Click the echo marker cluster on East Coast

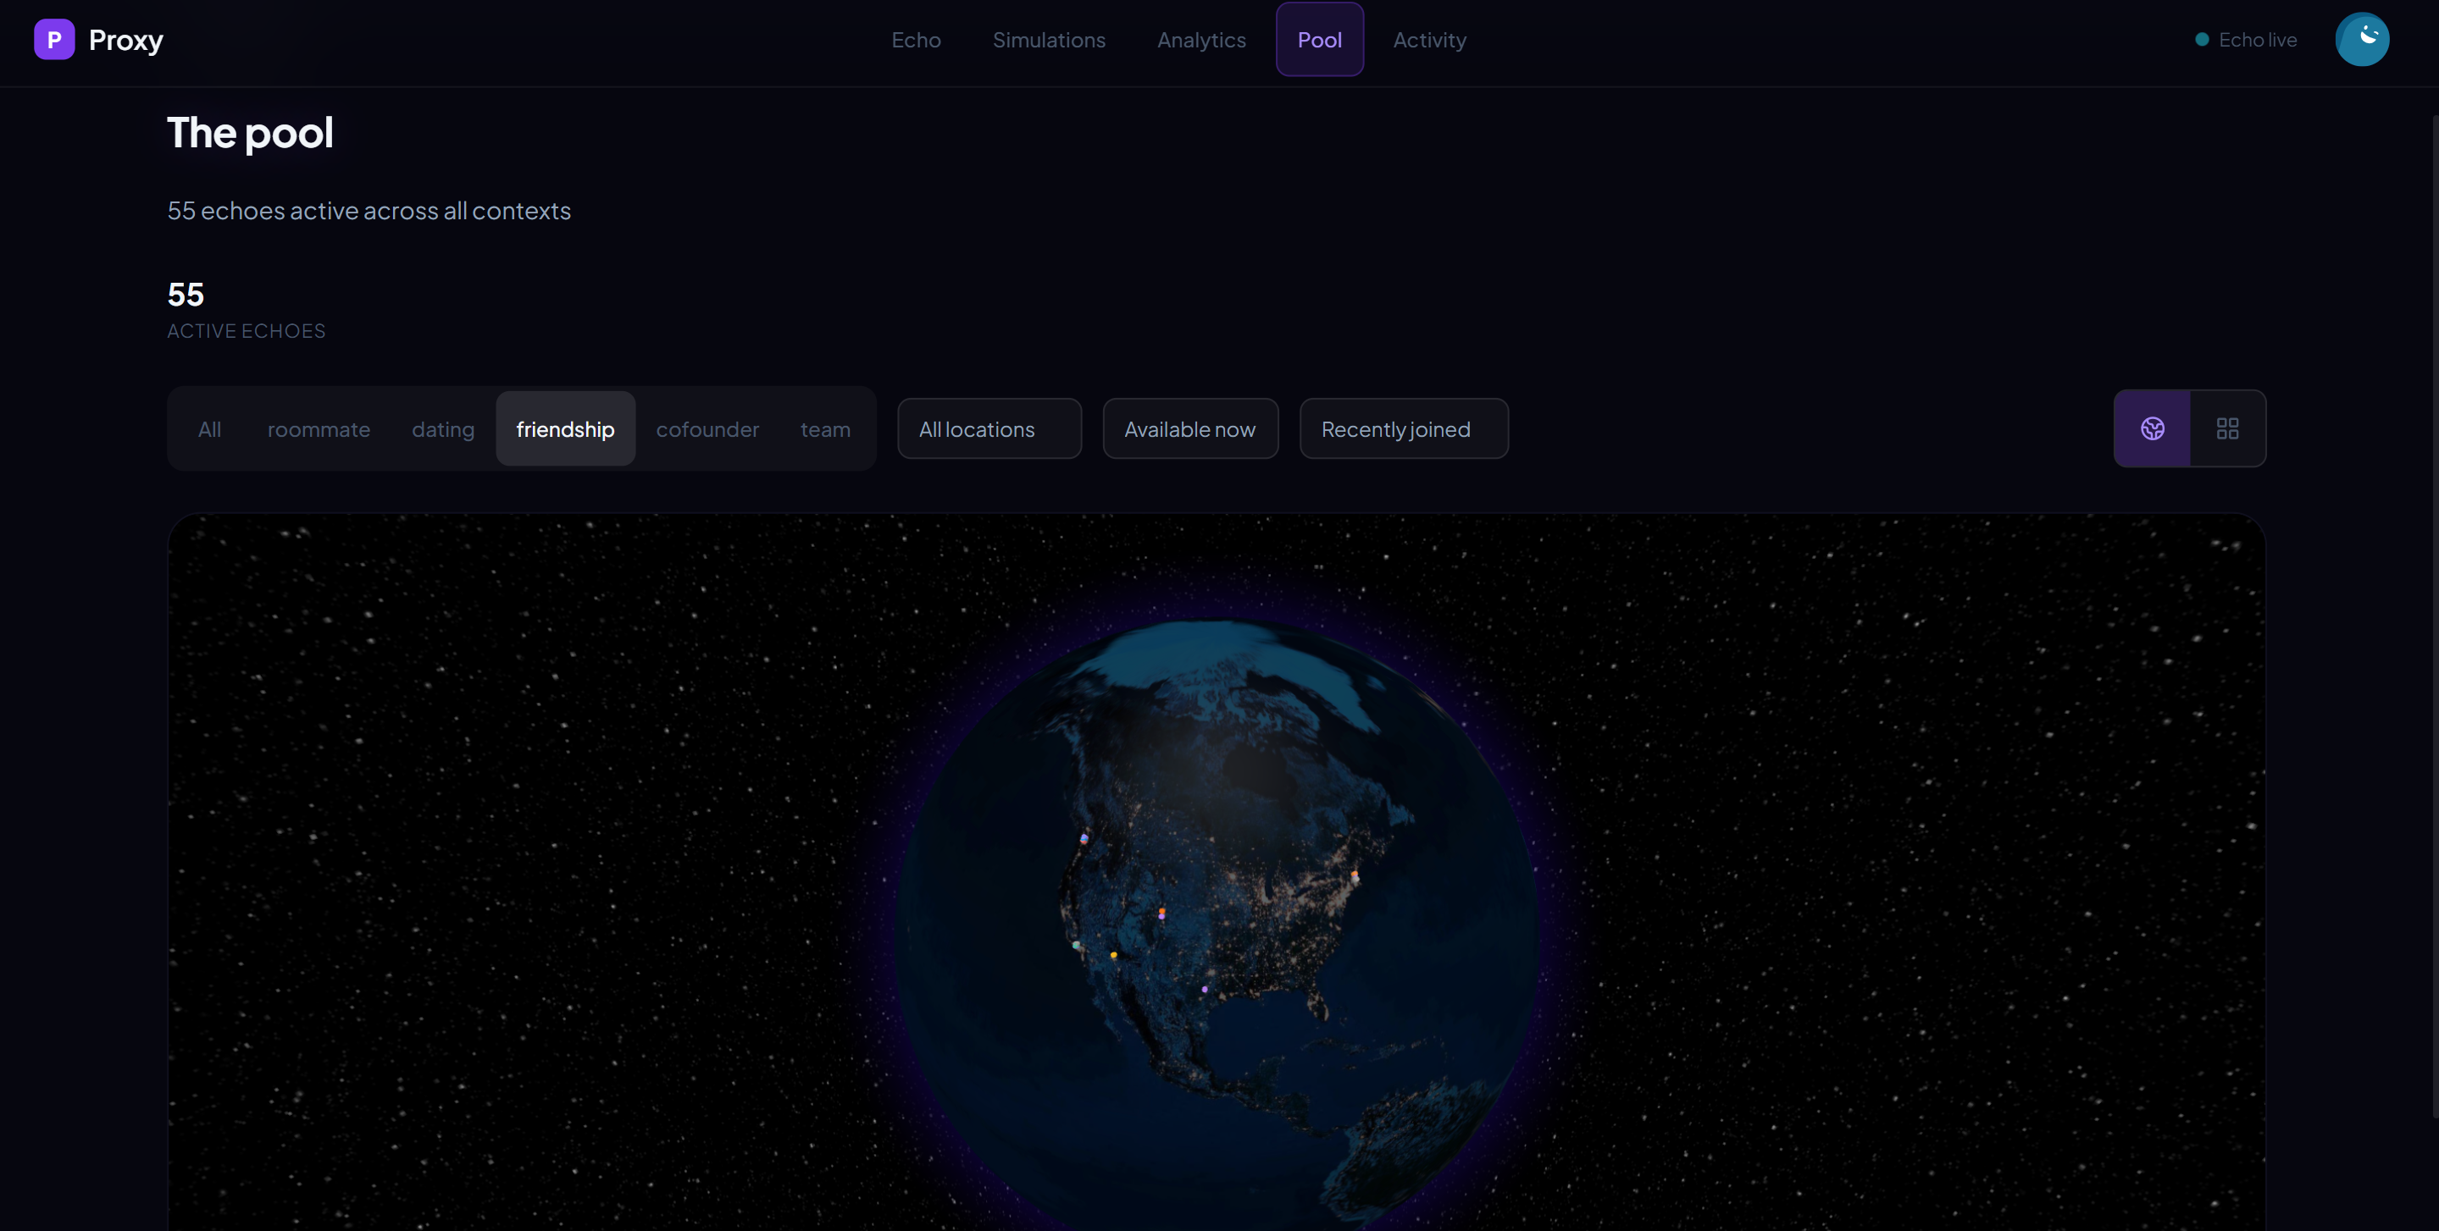(x=1355, y=876)
